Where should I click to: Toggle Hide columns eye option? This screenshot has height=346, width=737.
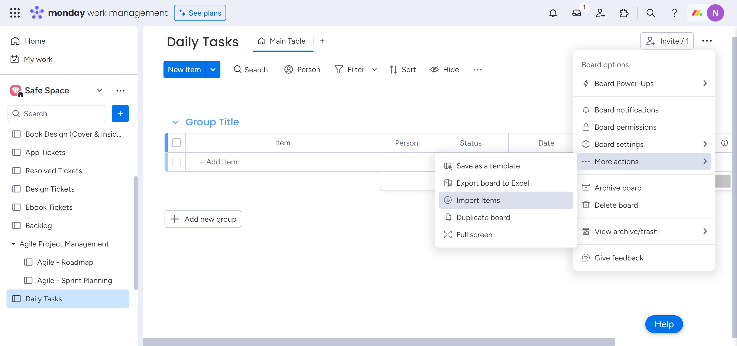[x=444, y=70]
